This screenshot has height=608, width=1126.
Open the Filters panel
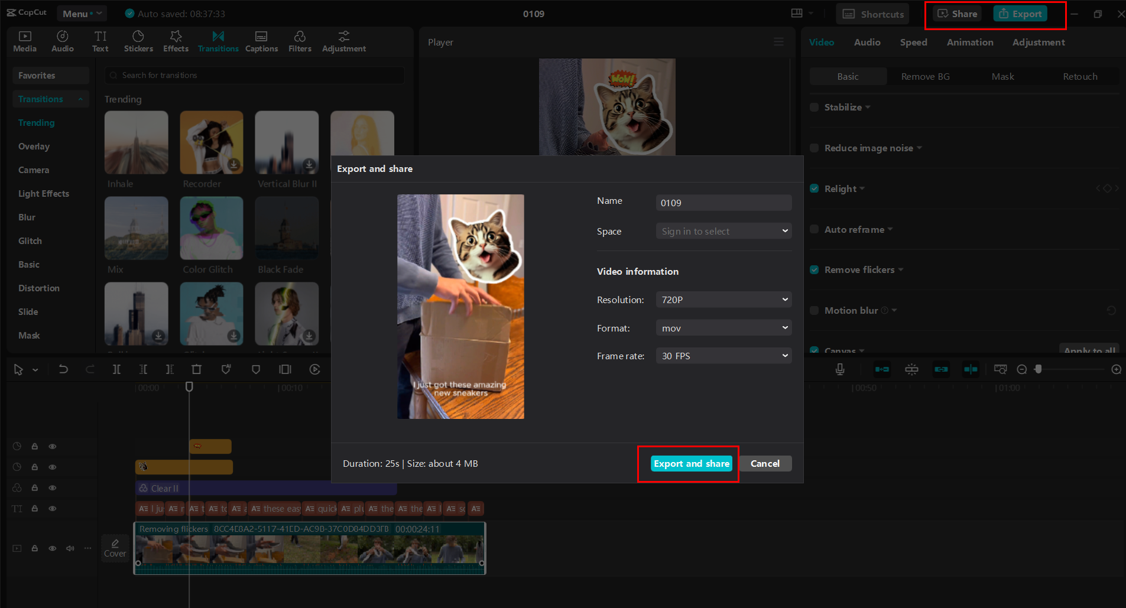(300, 41)
